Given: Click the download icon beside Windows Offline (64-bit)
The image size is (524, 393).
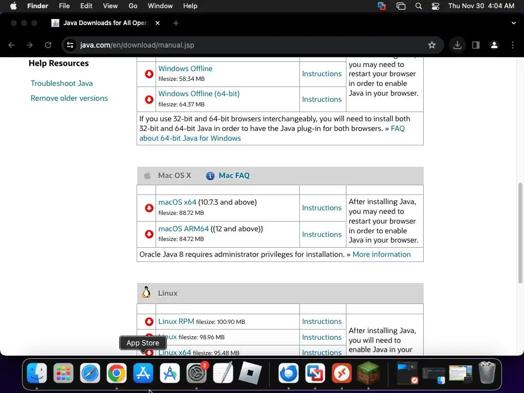Looking at the screenshot, I should click(x=149, y=99).
